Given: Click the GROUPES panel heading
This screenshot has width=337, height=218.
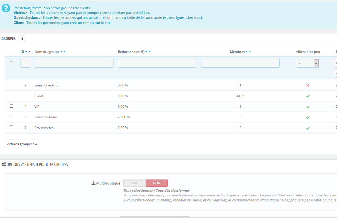Looking at the screenshot, I should 9,39.
